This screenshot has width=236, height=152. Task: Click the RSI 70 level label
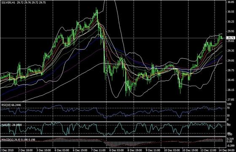click(228, 108)
